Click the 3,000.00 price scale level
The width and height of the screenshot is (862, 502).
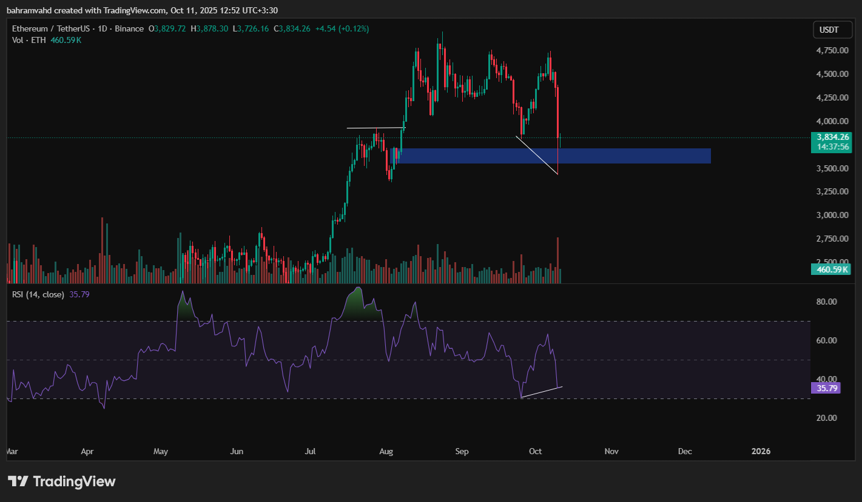(831, 215)
